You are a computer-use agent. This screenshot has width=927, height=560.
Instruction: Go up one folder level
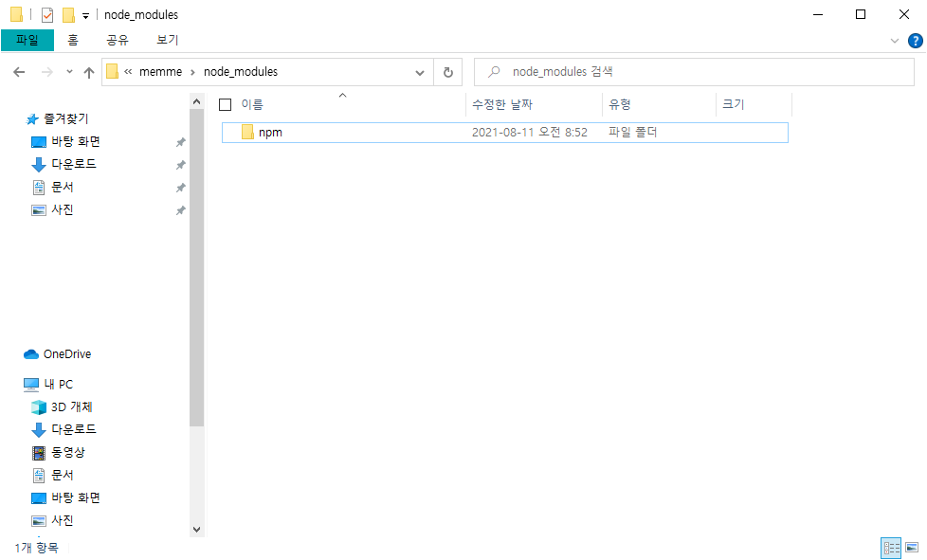pos(89,72)
